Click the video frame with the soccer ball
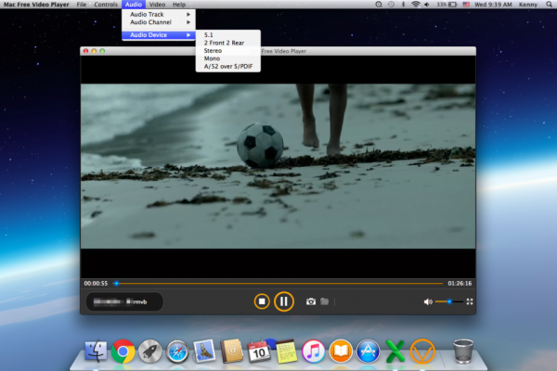 pyautogui.click(x=278, y=166)
